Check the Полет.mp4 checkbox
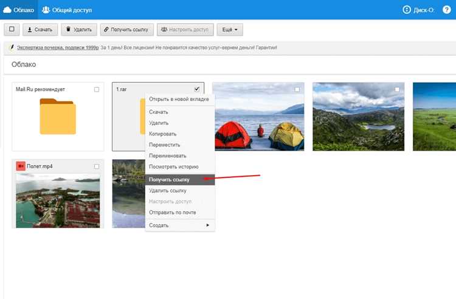 97,167
